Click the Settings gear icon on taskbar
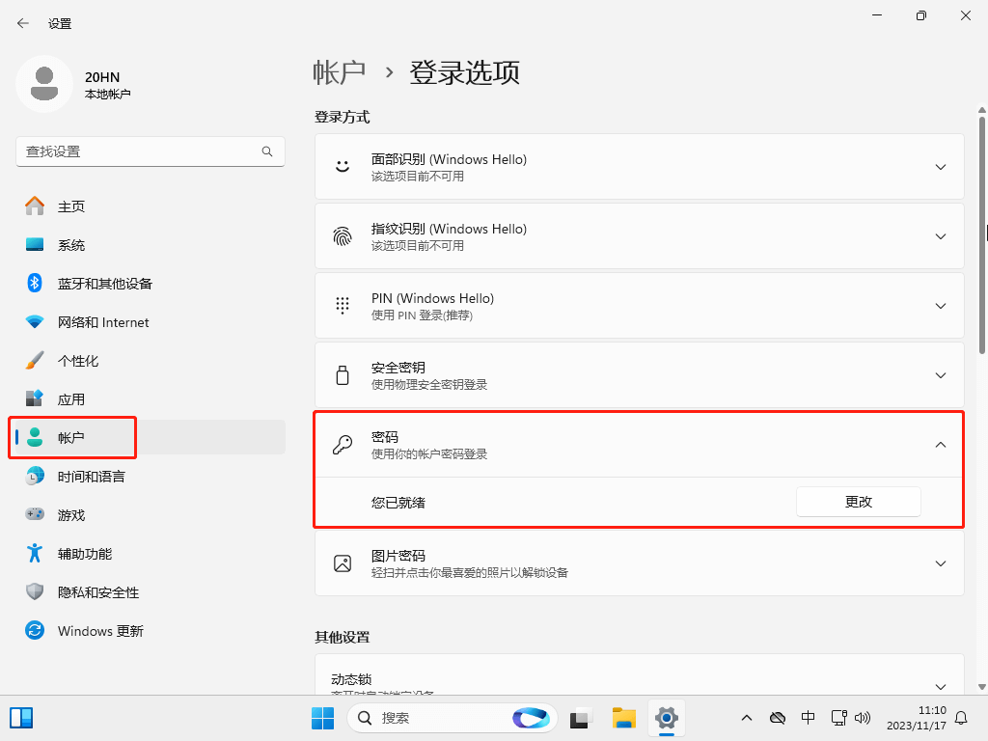Viewport: 988px width, 741px height. [666, 718]
